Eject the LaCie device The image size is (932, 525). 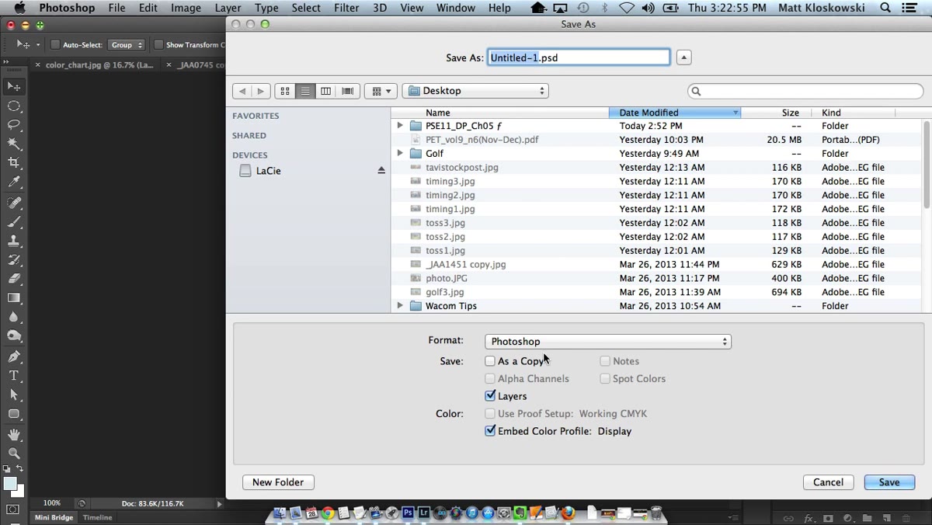pyautogui.click(x=381, y=171)
